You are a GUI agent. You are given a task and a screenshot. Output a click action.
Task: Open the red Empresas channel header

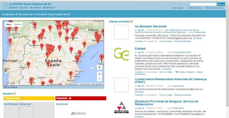tap(81, 98)
